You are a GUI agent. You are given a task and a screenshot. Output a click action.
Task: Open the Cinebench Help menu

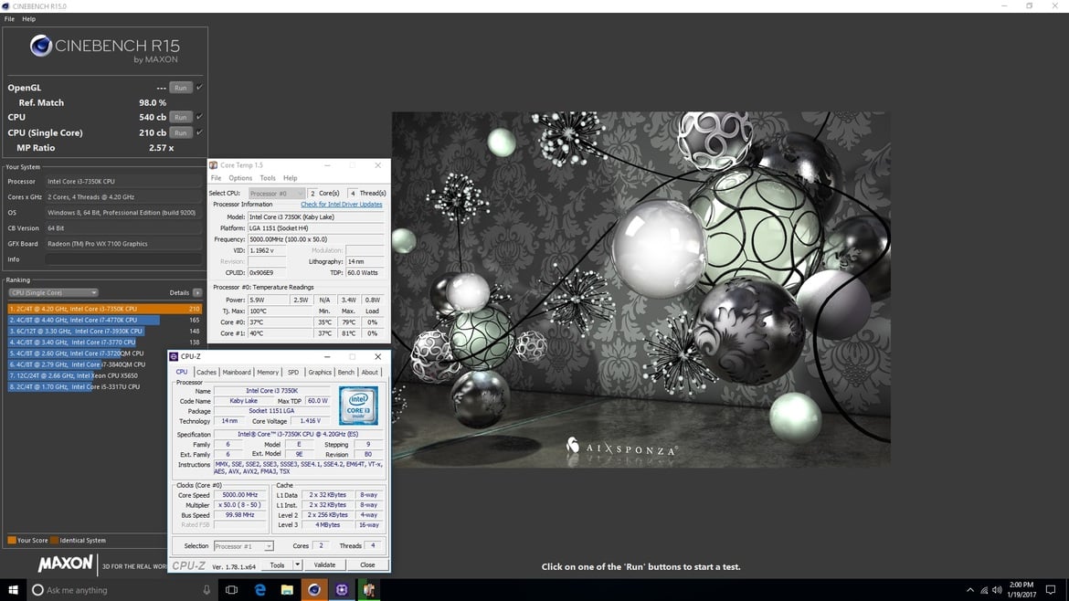(28, 19)
